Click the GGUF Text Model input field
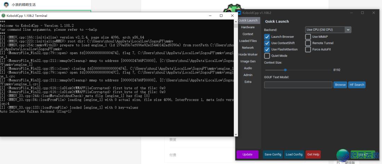 (x=298, y=85)
